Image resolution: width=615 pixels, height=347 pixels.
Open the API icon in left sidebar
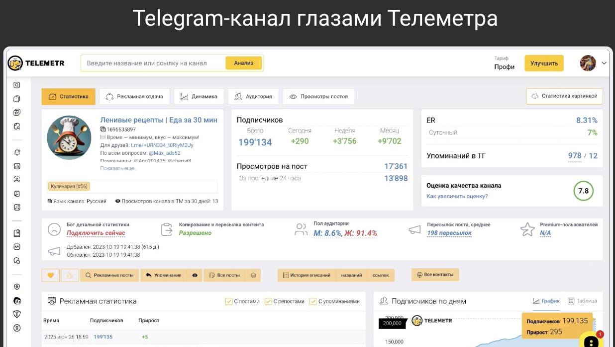17,247
